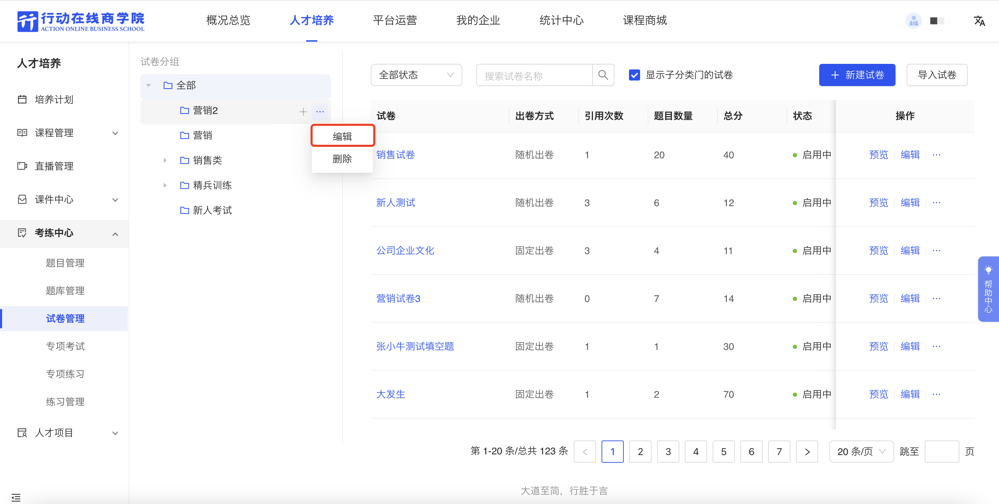The width and height of the screenshot is (999, 504).
Task: Switch to 统计中心 top tab
Action: (562, 20)
